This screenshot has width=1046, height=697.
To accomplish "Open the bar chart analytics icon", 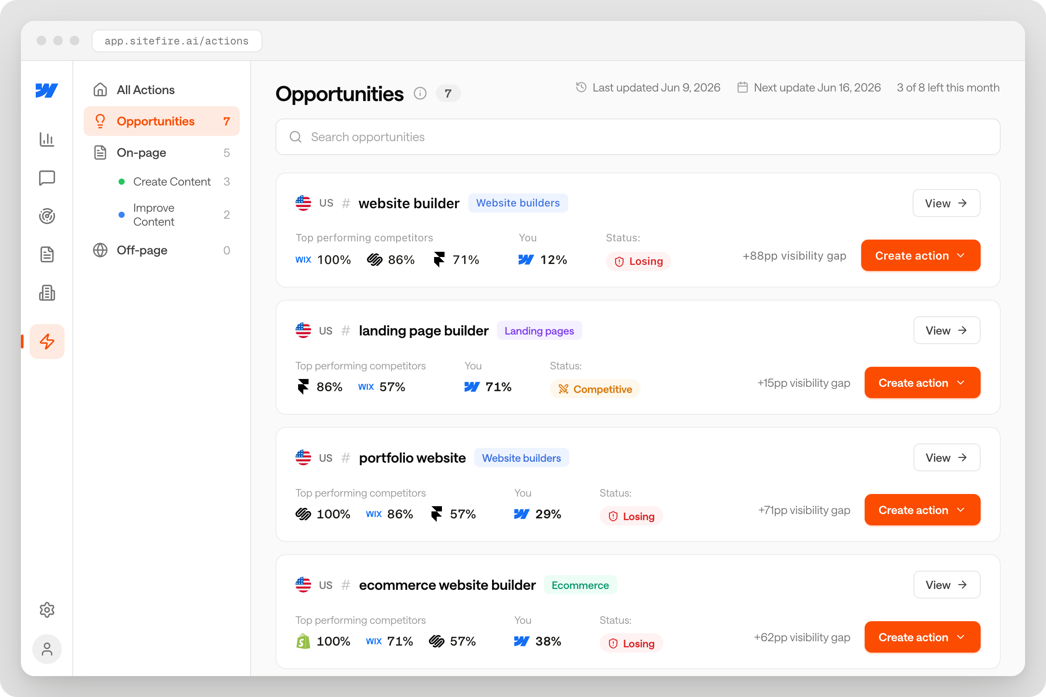I will pyautogui.click(x=47, y=139).
